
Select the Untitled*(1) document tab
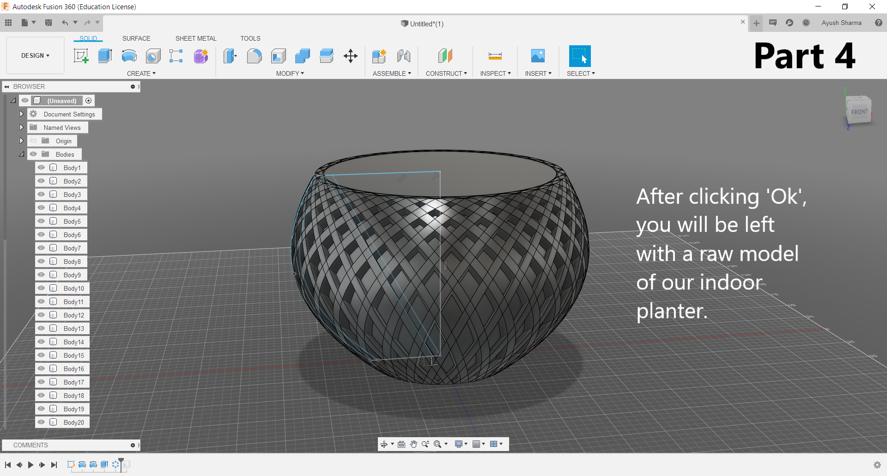click(422, 24)
